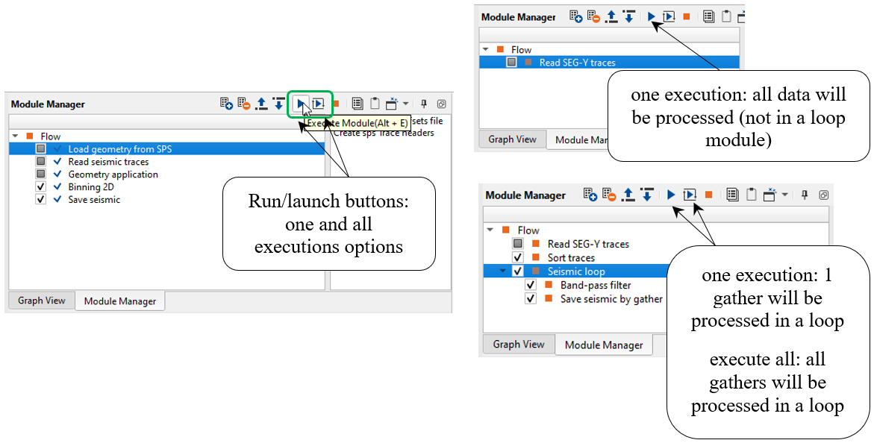Open window-options dropdown arrow in the Binning 2D panel
This screenshot has width=874, height=443.
pos(406,104)
